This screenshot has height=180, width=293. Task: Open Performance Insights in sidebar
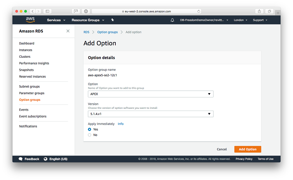pos(34,63)
